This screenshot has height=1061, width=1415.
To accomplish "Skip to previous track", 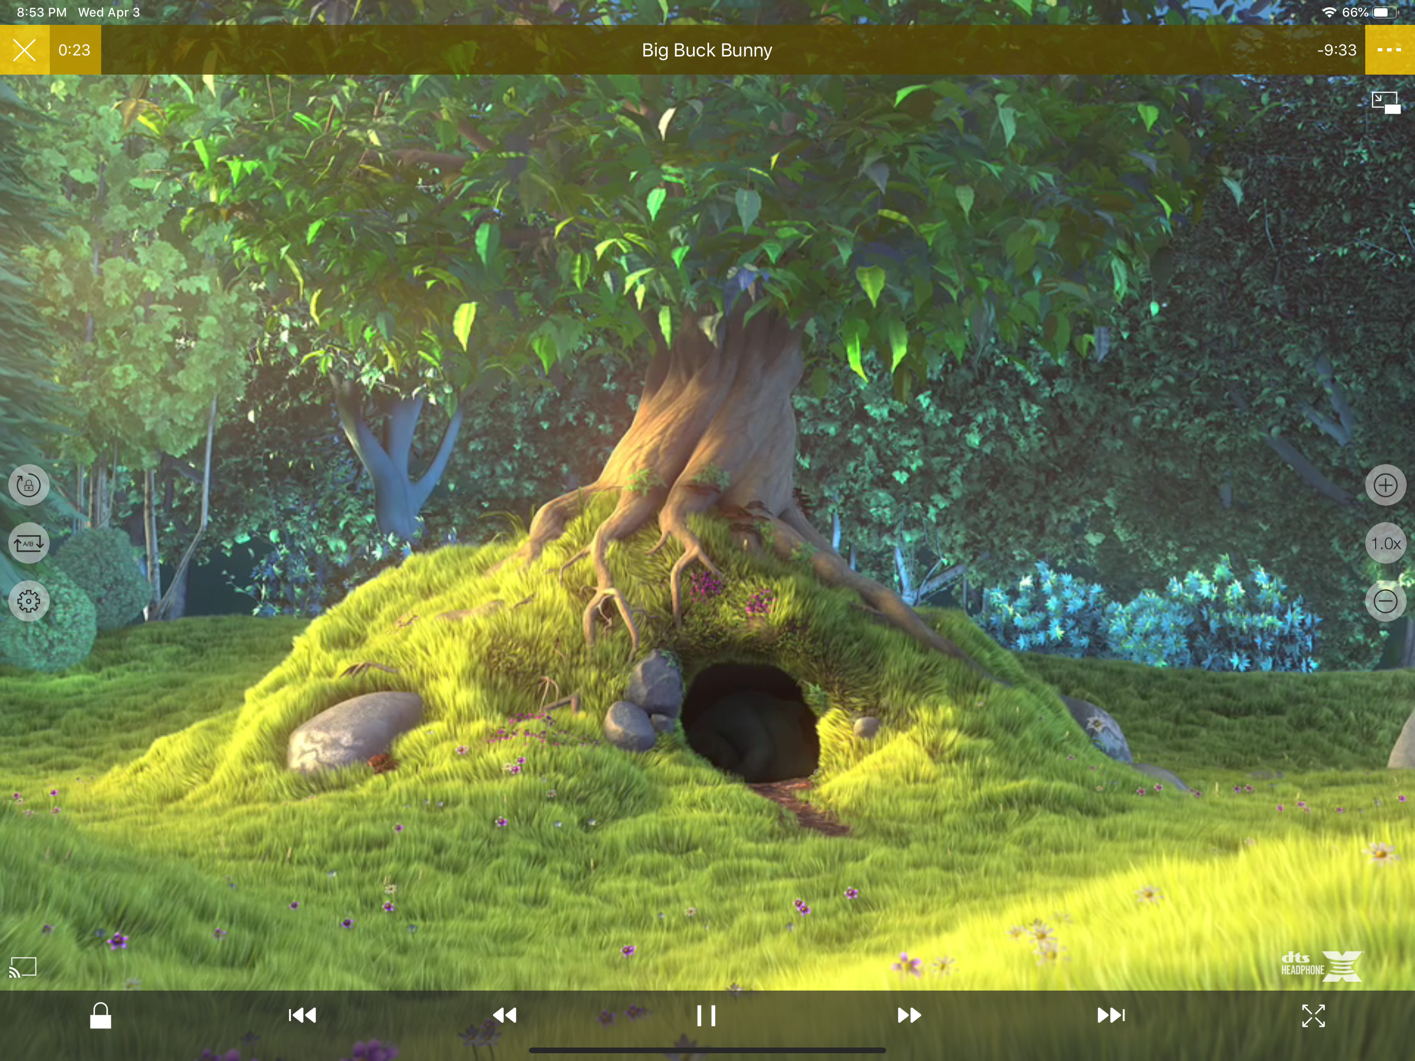I will [x=302, y=1015].
